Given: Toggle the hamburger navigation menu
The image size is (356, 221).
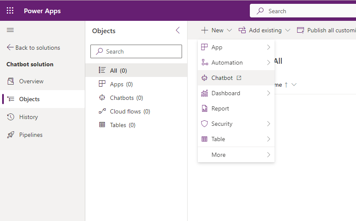Looking at the screenshot, I should point(10,30).
